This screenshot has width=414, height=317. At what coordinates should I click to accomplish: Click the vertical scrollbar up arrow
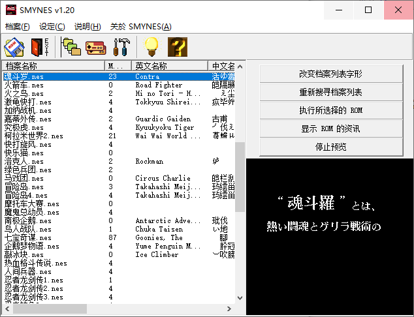coord(240,66)
